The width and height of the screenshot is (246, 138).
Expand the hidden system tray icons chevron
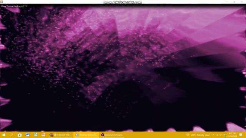tap(213, 135)
